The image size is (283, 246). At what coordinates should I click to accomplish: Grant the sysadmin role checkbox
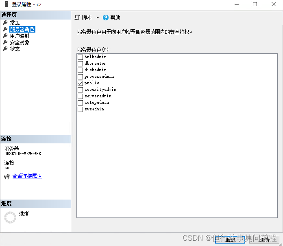[80, 109]
